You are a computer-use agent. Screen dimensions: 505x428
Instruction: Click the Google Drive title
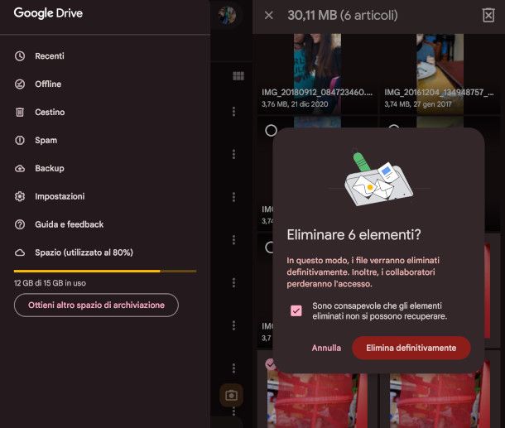tap(48, 13)
